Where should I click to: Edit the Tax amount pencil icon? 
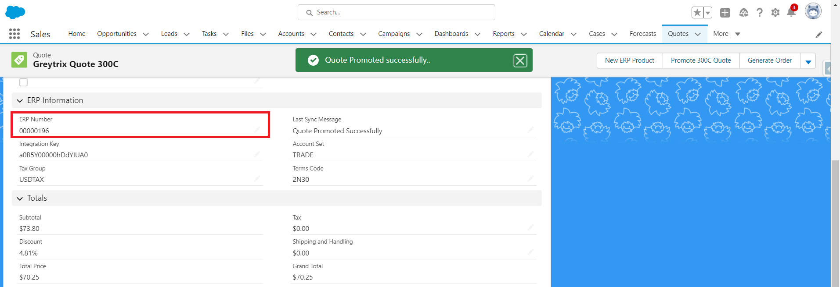click(530, 227)
